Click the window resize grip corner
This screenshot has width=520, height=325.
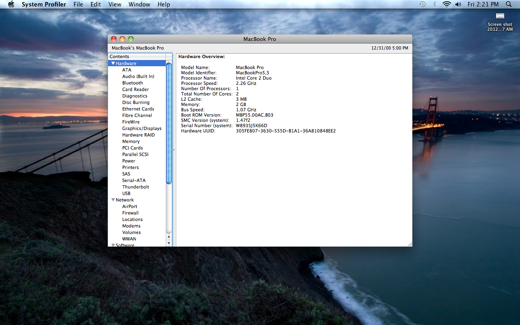[409, 244]
